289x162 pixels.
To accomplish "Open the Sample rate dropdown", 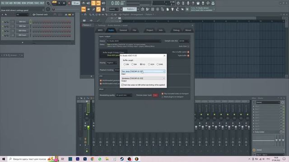I will coord(184,41).
